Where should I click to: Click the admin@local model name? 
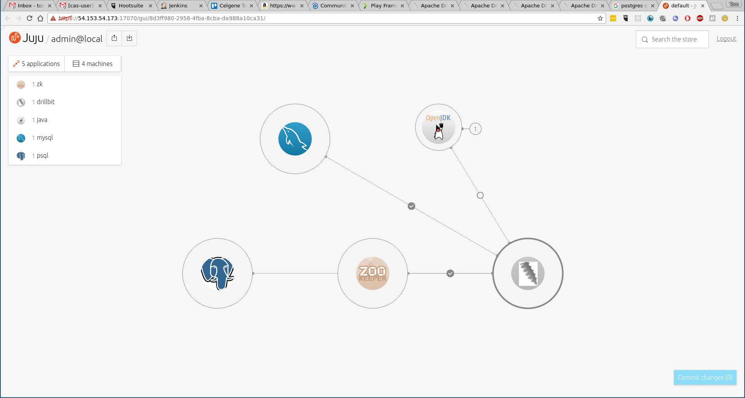tap(77, 39)
